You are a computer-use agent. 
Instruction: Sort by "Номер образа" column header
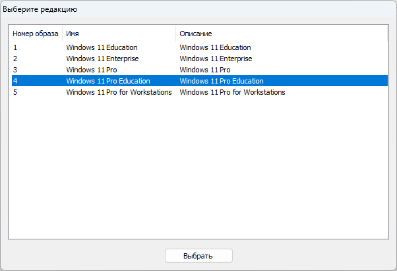pyautogui.click(x=35, y=33)
